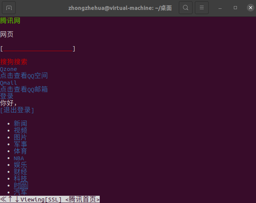Go to the 体育 section
The image size is (256, 203).
click(20, 151)
